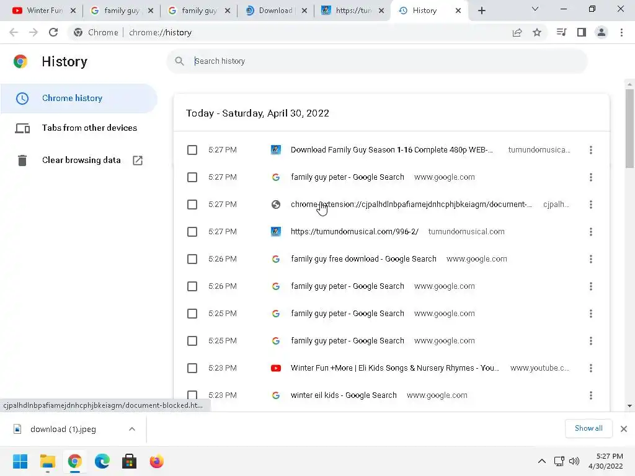Screen dimensions: 635x476
Task: Open Chrome's three-dot main menu
Action: click(621, 32)
